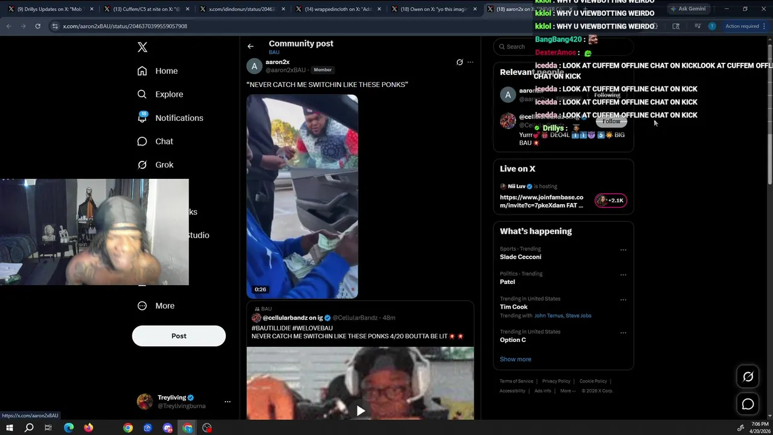Launch Firefox from the taskbar
This screenshot has height=435, width=773.
click(x=89, y=428)
